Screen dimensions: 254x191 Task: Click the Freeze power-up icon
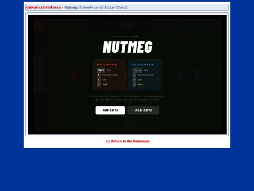(97, 100)
